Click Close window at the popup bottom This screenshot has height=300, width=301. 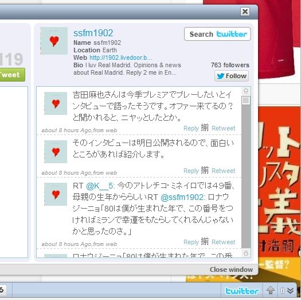coord(231,270)
